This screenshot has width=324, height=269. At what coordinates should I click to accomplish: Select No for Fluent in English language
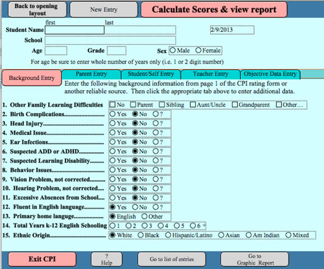(x=135, y=207)
